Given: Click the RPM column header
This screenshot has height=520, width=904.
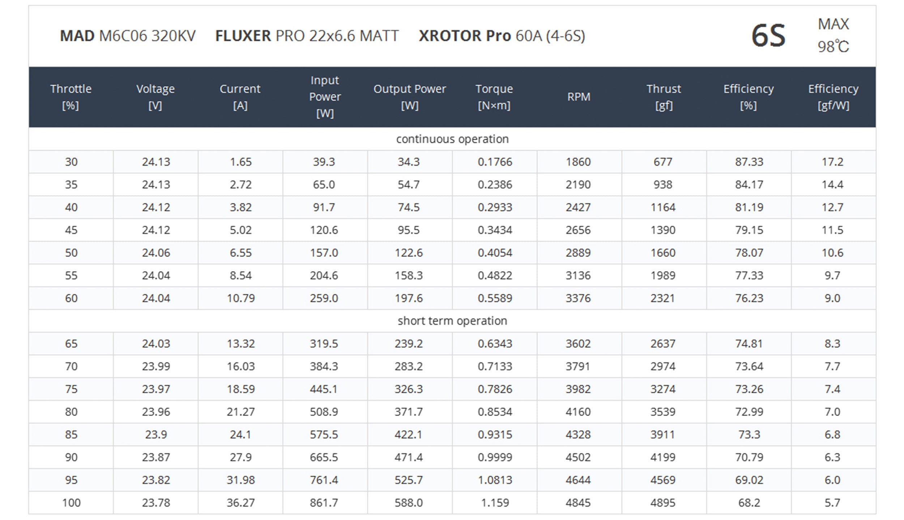Looking at the screenshot, I should pyautogui.click(x=579, y=97).
